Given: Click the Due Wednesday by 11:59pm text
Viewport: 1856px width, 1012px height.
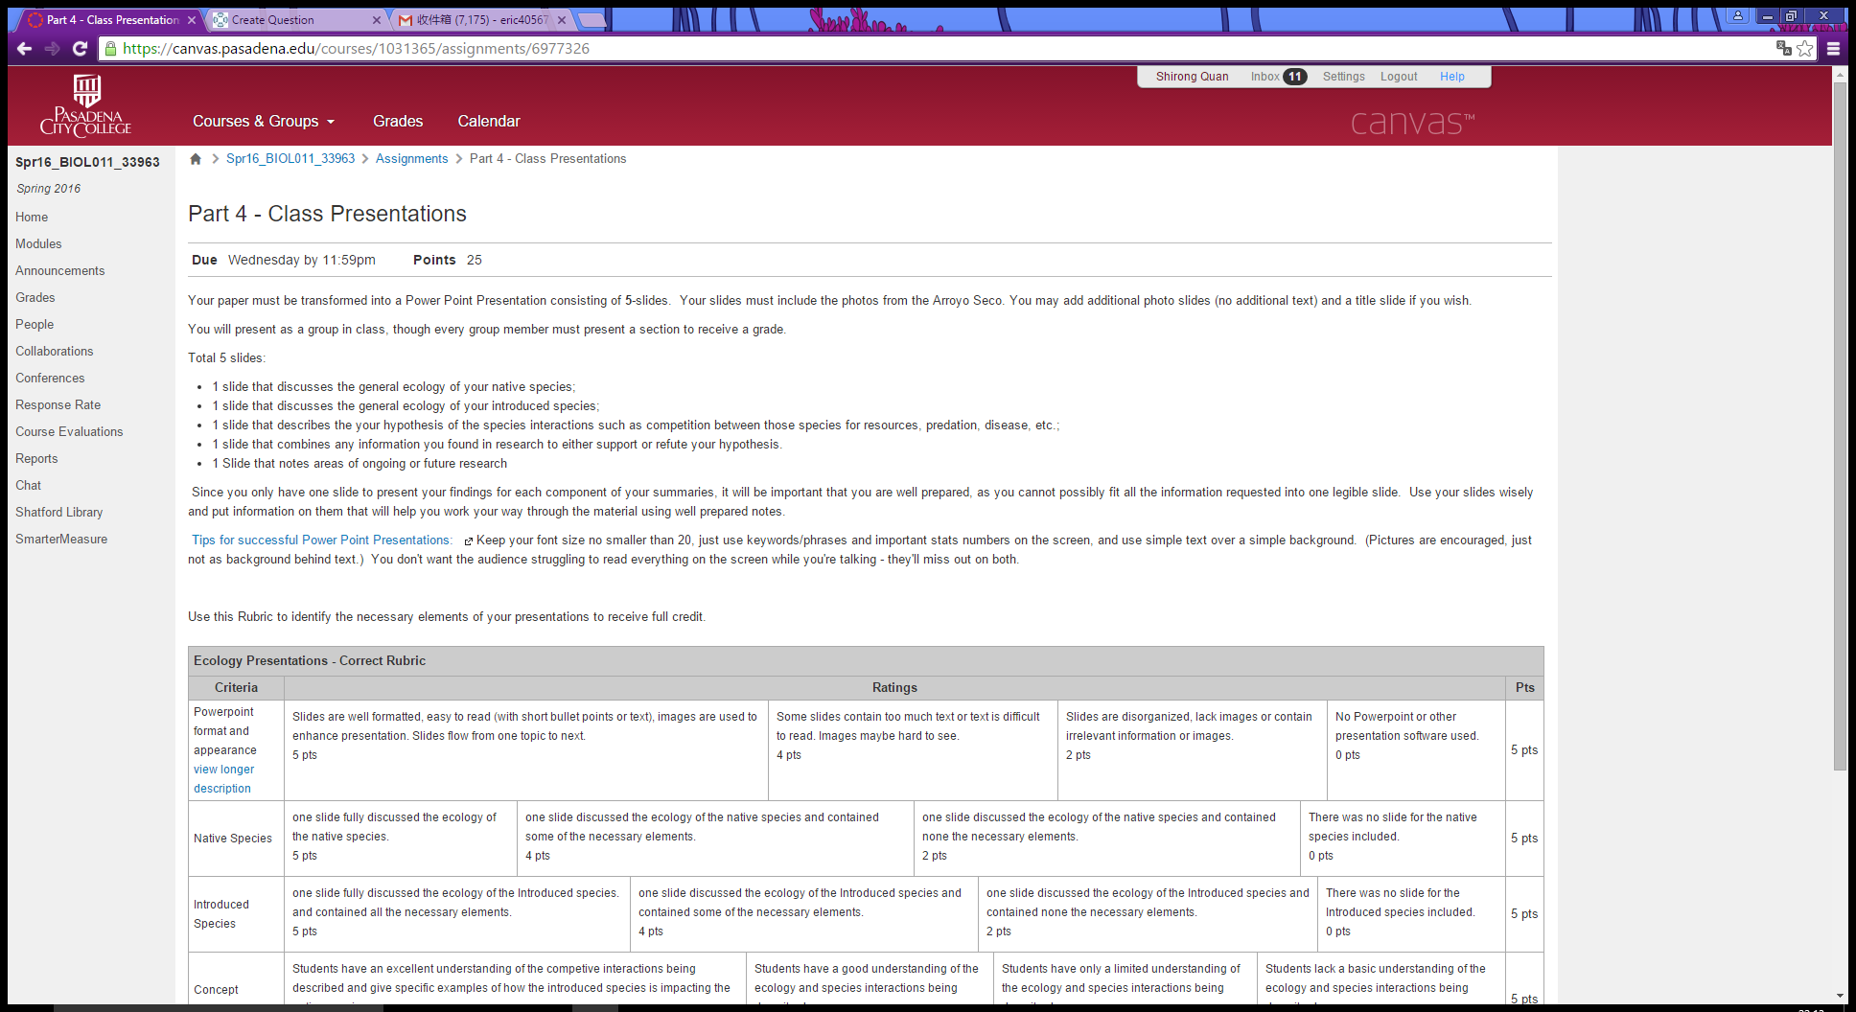Looking at the screenshot, I should (x=284, y=261).
